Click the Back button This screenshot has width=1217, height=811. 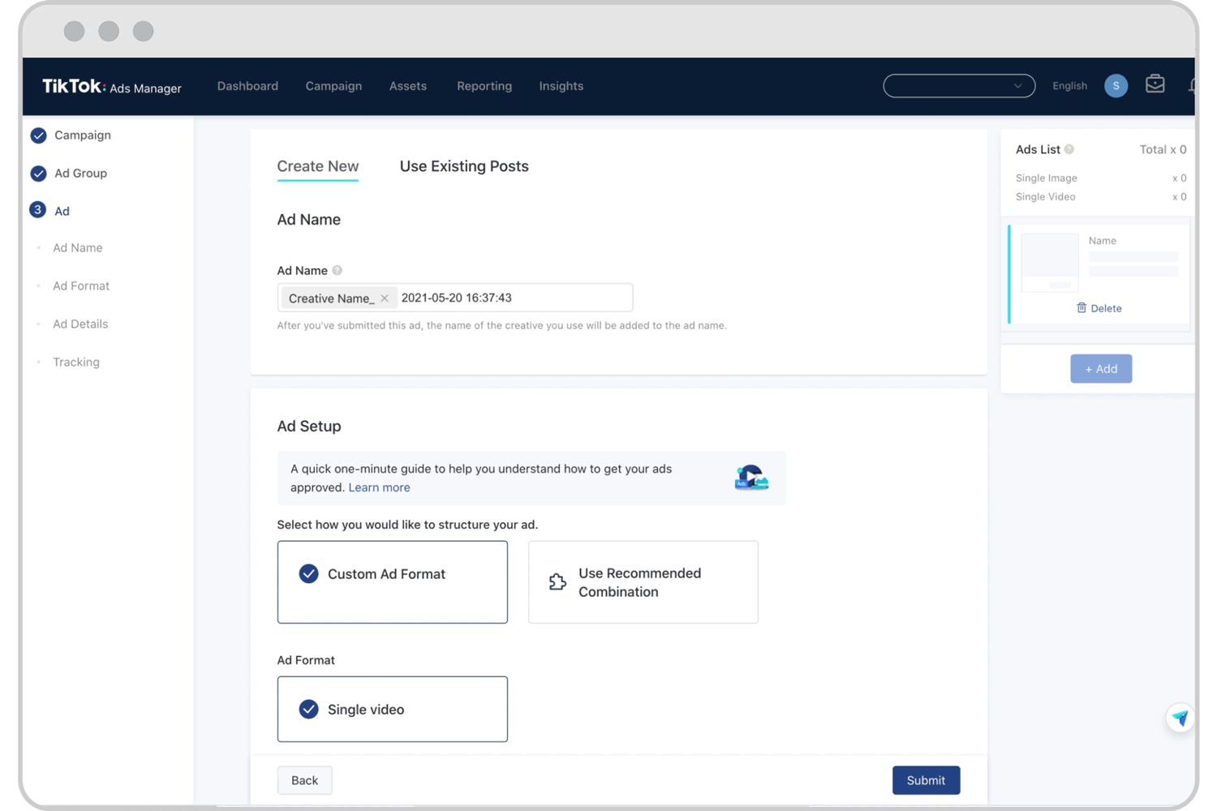coord(304,780)
